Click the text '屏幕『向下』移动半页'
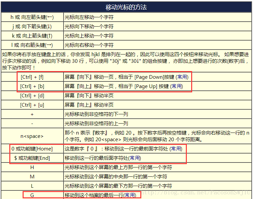This screenshot has height=199, width=254. click(89, 96)
